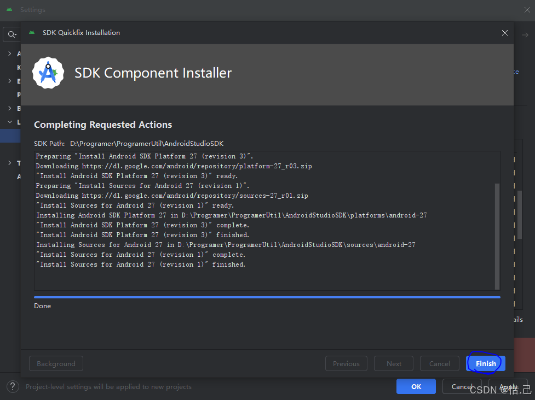
Task: Click OK in the Settings window
Action: pyautogui.click(x=416, y=386)
